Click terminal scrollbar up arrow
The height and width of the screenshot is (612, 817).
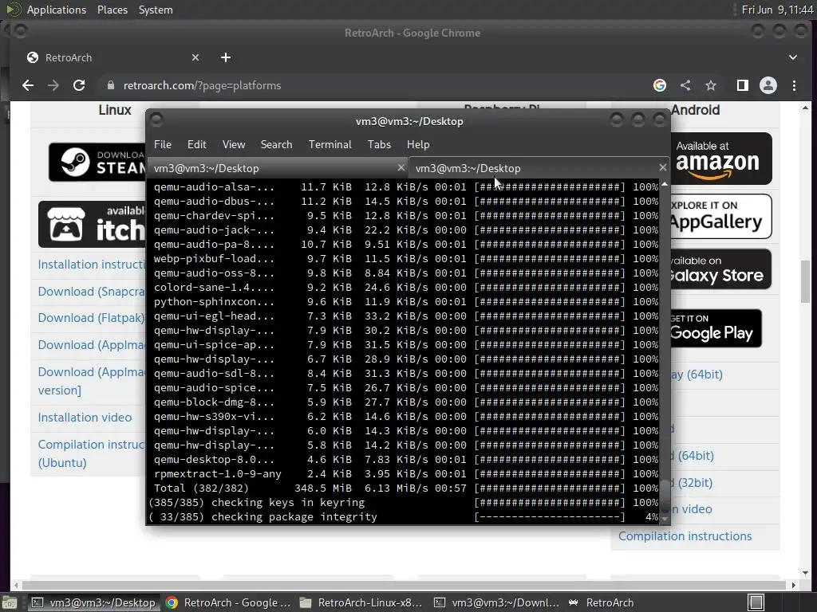click(x=665, y=184)
